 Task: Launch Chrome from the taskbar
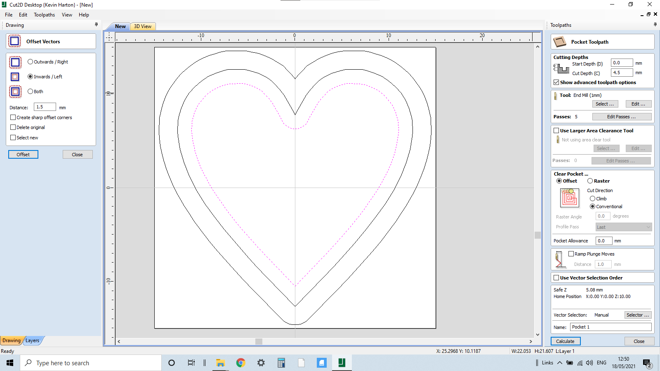240,363
